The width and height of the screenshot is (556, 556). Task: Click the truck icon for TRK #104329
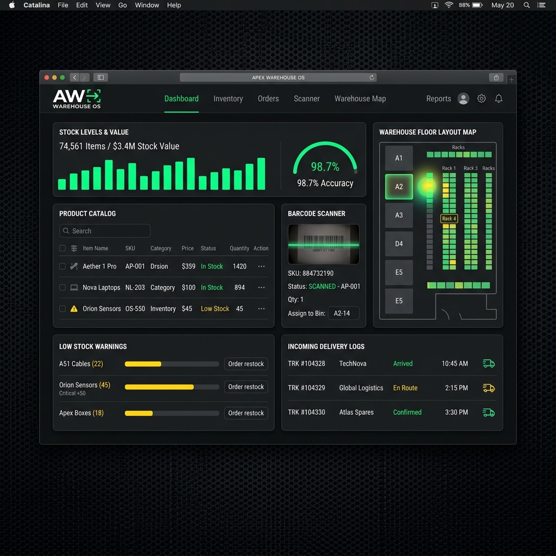tap(489, 388)
